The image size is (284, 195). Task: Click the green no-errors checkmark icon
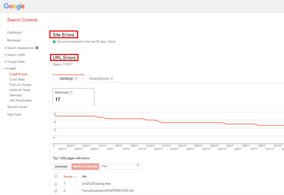point(54,41)
